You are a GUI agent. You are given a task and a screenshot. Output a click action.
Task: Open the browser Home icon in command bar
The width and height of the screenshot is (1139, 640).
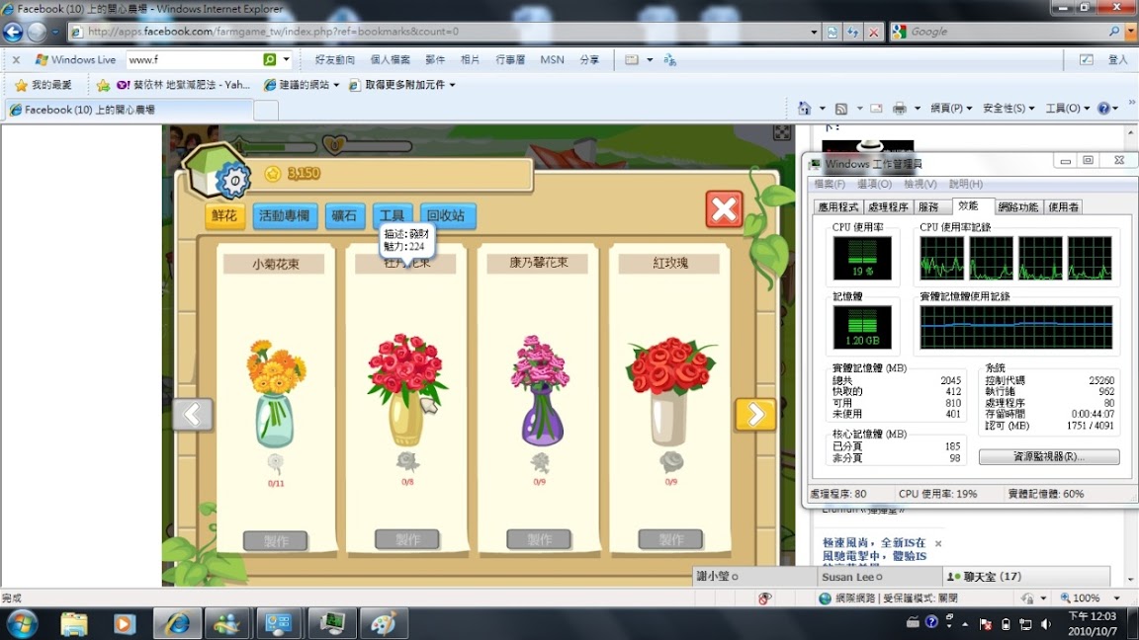pos(804,108)
